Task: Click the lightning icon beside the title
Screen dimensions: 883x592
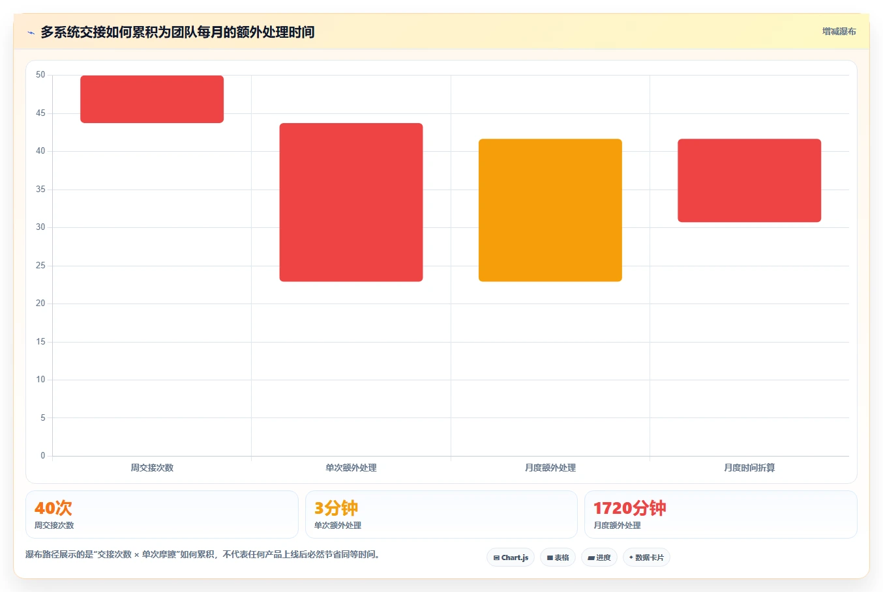Action: point(31,33)
